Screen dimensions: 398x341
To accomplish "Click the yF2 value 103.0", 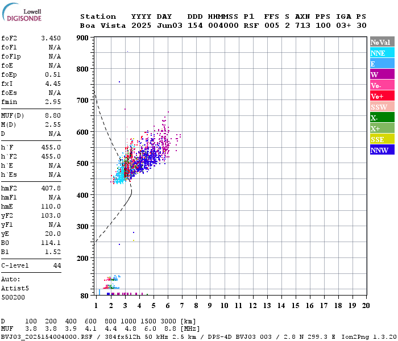I will point(51,215).
